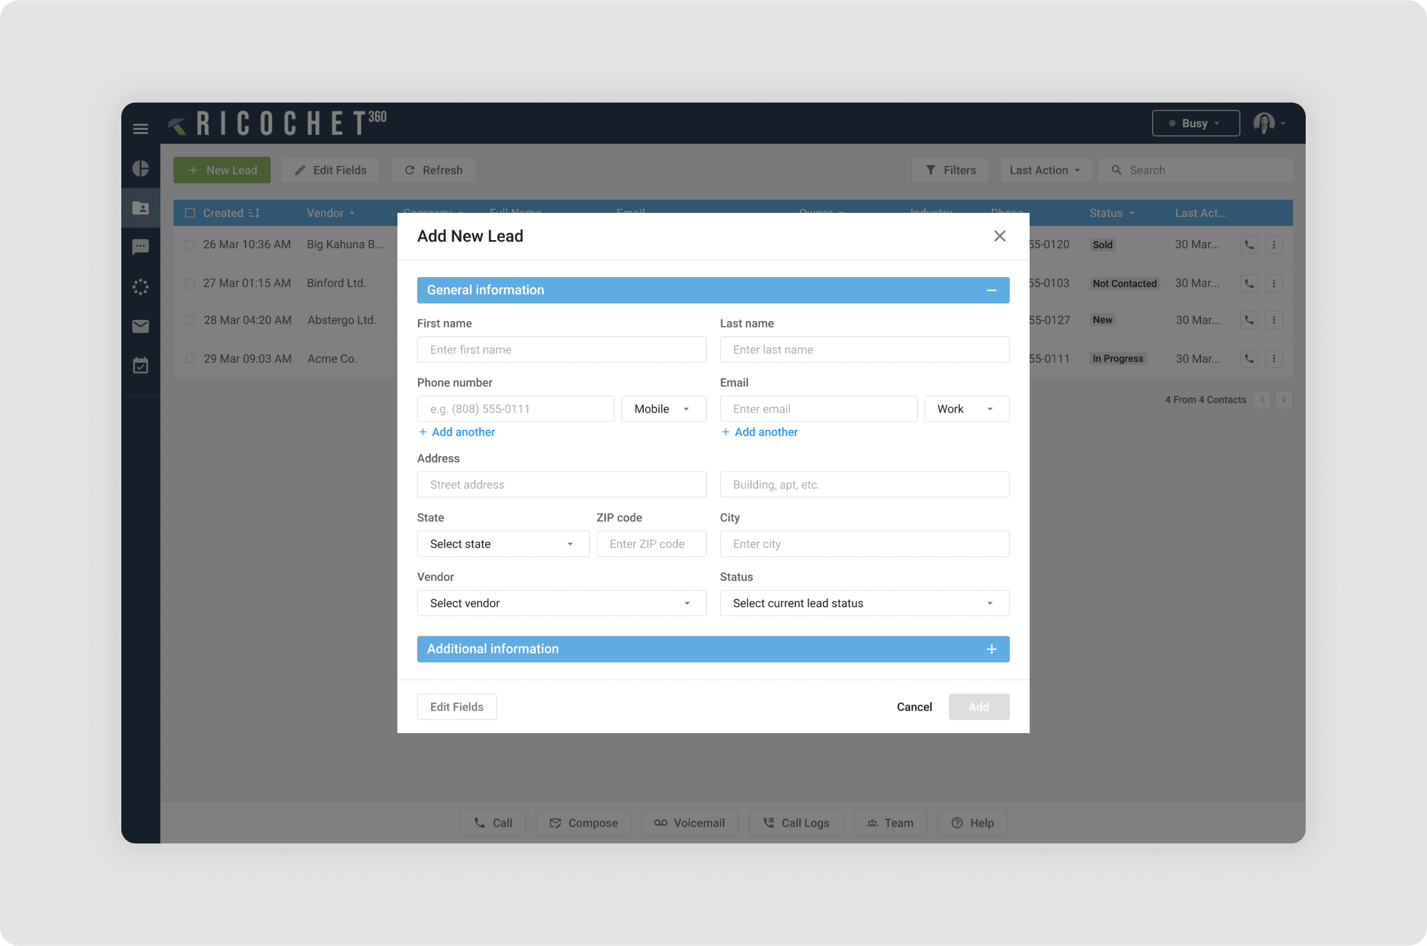Open three-dot menu for In Progress lead
The image size is (1427, 946).
pos(1274,359)
